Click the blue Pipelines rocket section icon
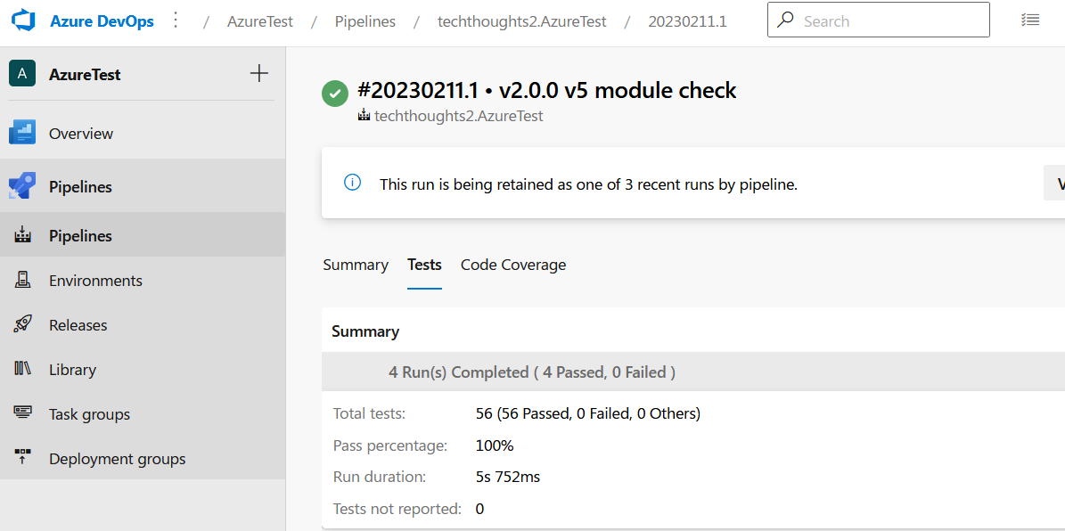The height and width of the screenshot is (531, 1065). click(x=22, y=186)
